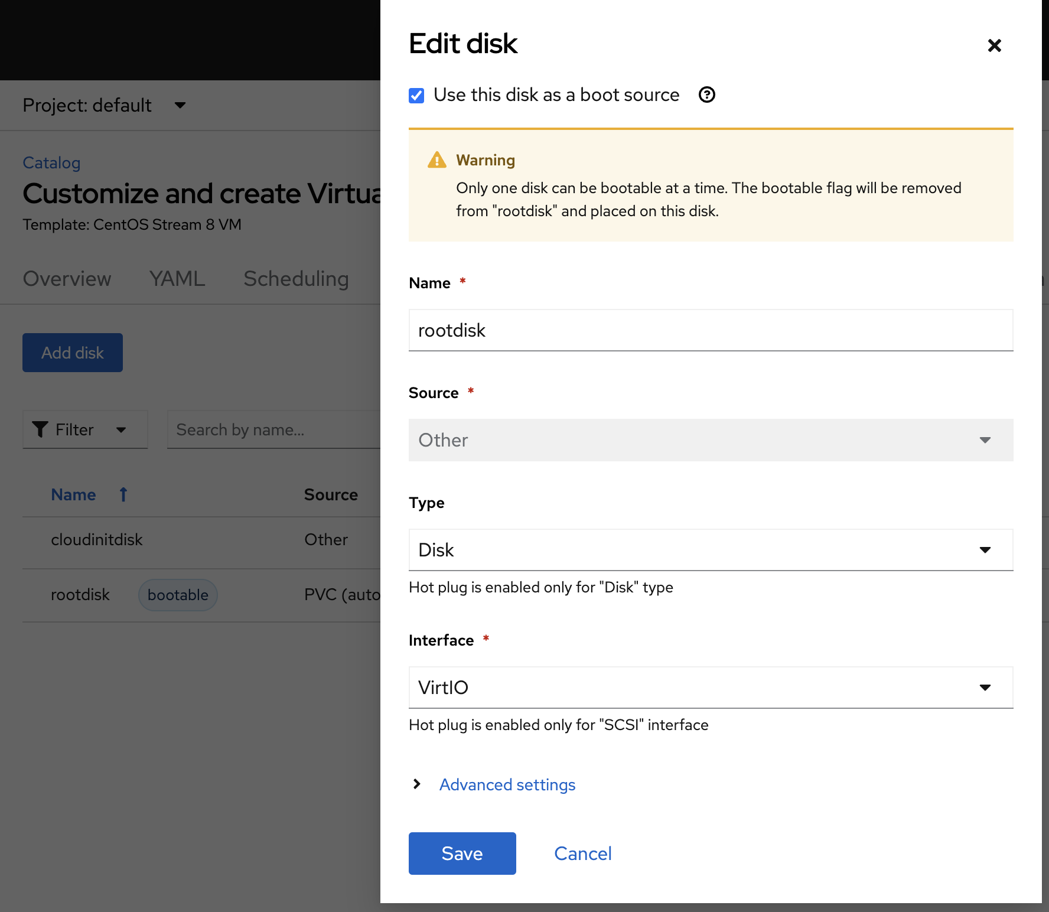The height and width of the screenshot is (912, 1049).
Task: Expand Advanced settings section
Action: point(507,784)
